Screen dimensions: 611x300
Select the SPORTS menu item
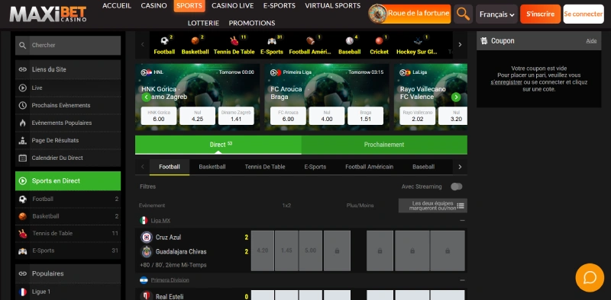click(x=189, y=6)
